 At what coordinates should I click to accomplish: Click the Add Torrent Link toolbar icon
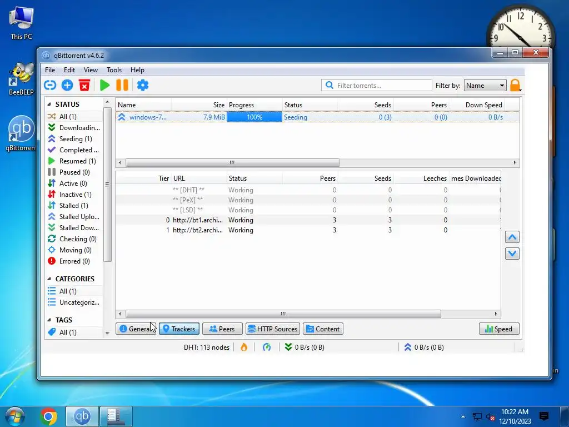coord(50,85)
